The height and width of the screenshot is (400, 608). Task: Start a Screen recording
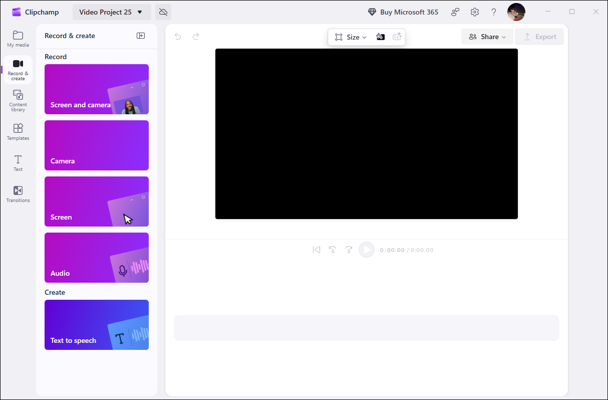tap(97, 202)
